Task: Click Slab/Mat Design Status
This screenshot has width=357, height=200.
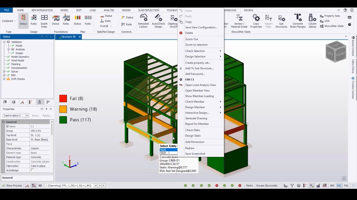Action: coord(106,16)
